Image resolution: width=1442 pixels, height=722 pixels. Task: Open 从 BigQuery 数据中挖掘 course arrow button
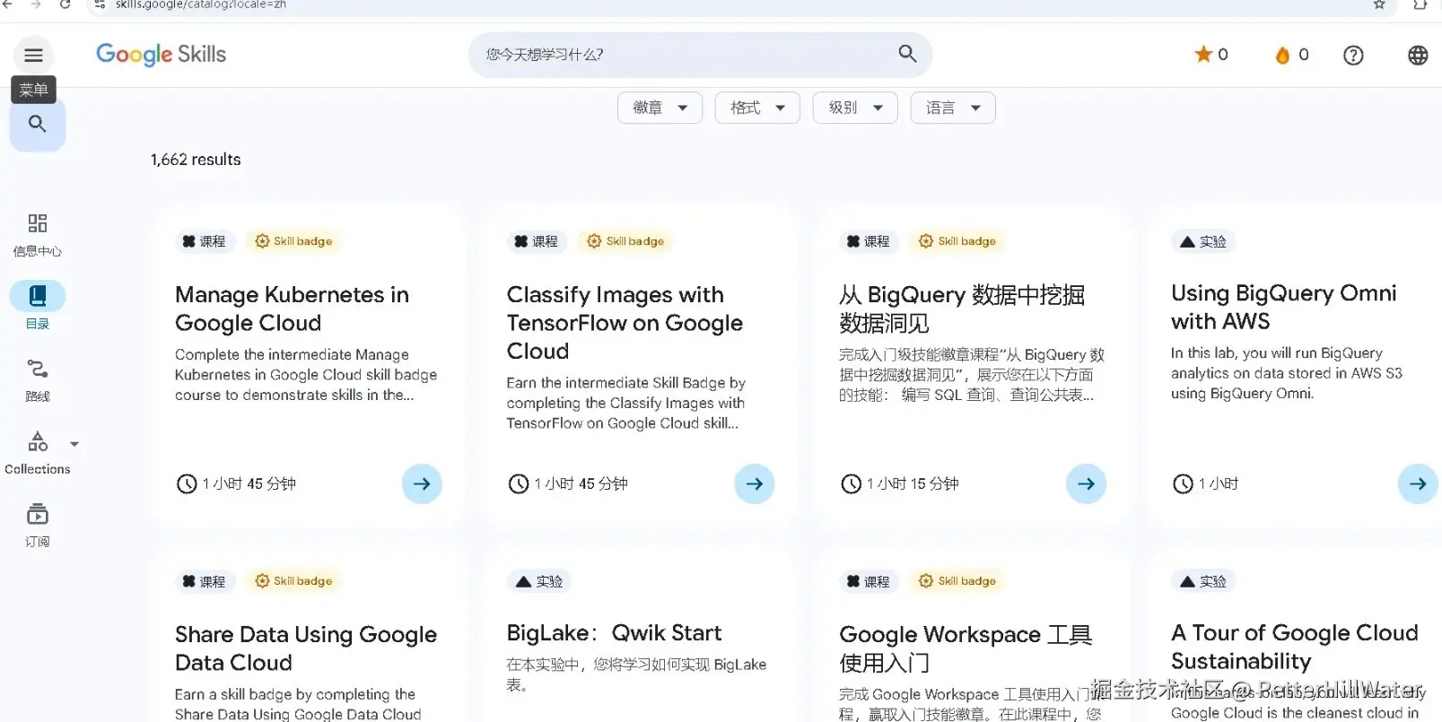click(x=1087, y=483)
